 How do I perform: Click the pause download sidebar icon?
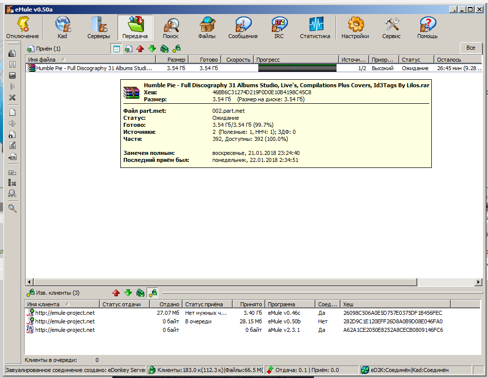[12, 64]
